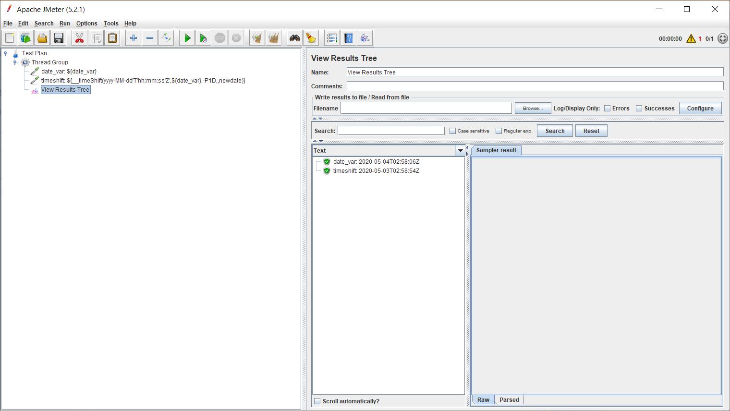
Task: Select the timeshift sampler in test tree
Action: (x=143, y=81)
